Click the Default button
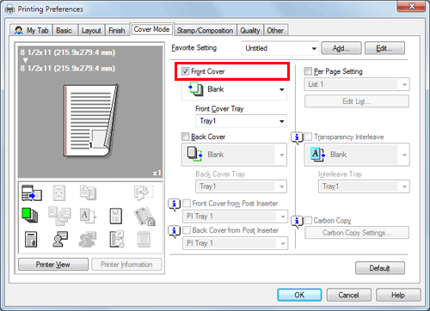 click(380, 268)
